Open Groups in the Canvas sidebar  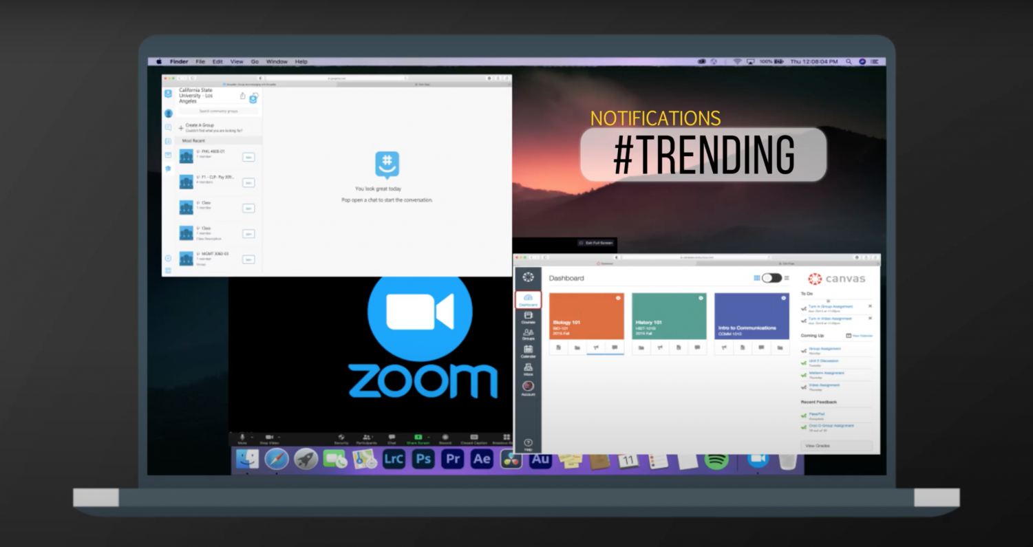click(528, 334)
